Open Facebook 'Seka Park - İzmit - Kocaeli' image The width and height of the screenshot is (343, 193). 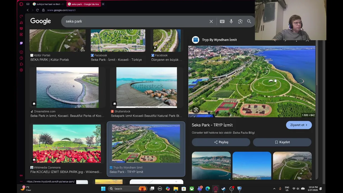pyautogui.click(x=118, y=40)
